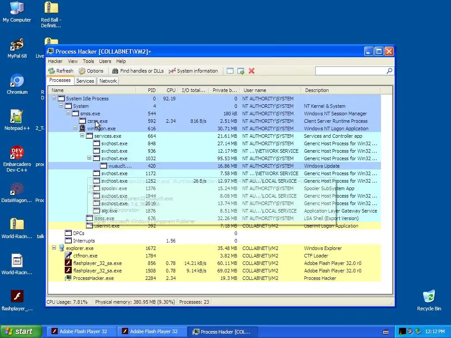Collapse the smss.exe tree node
Image resolution: width=451 pixels, height=338 pixels.
[68, 113]
